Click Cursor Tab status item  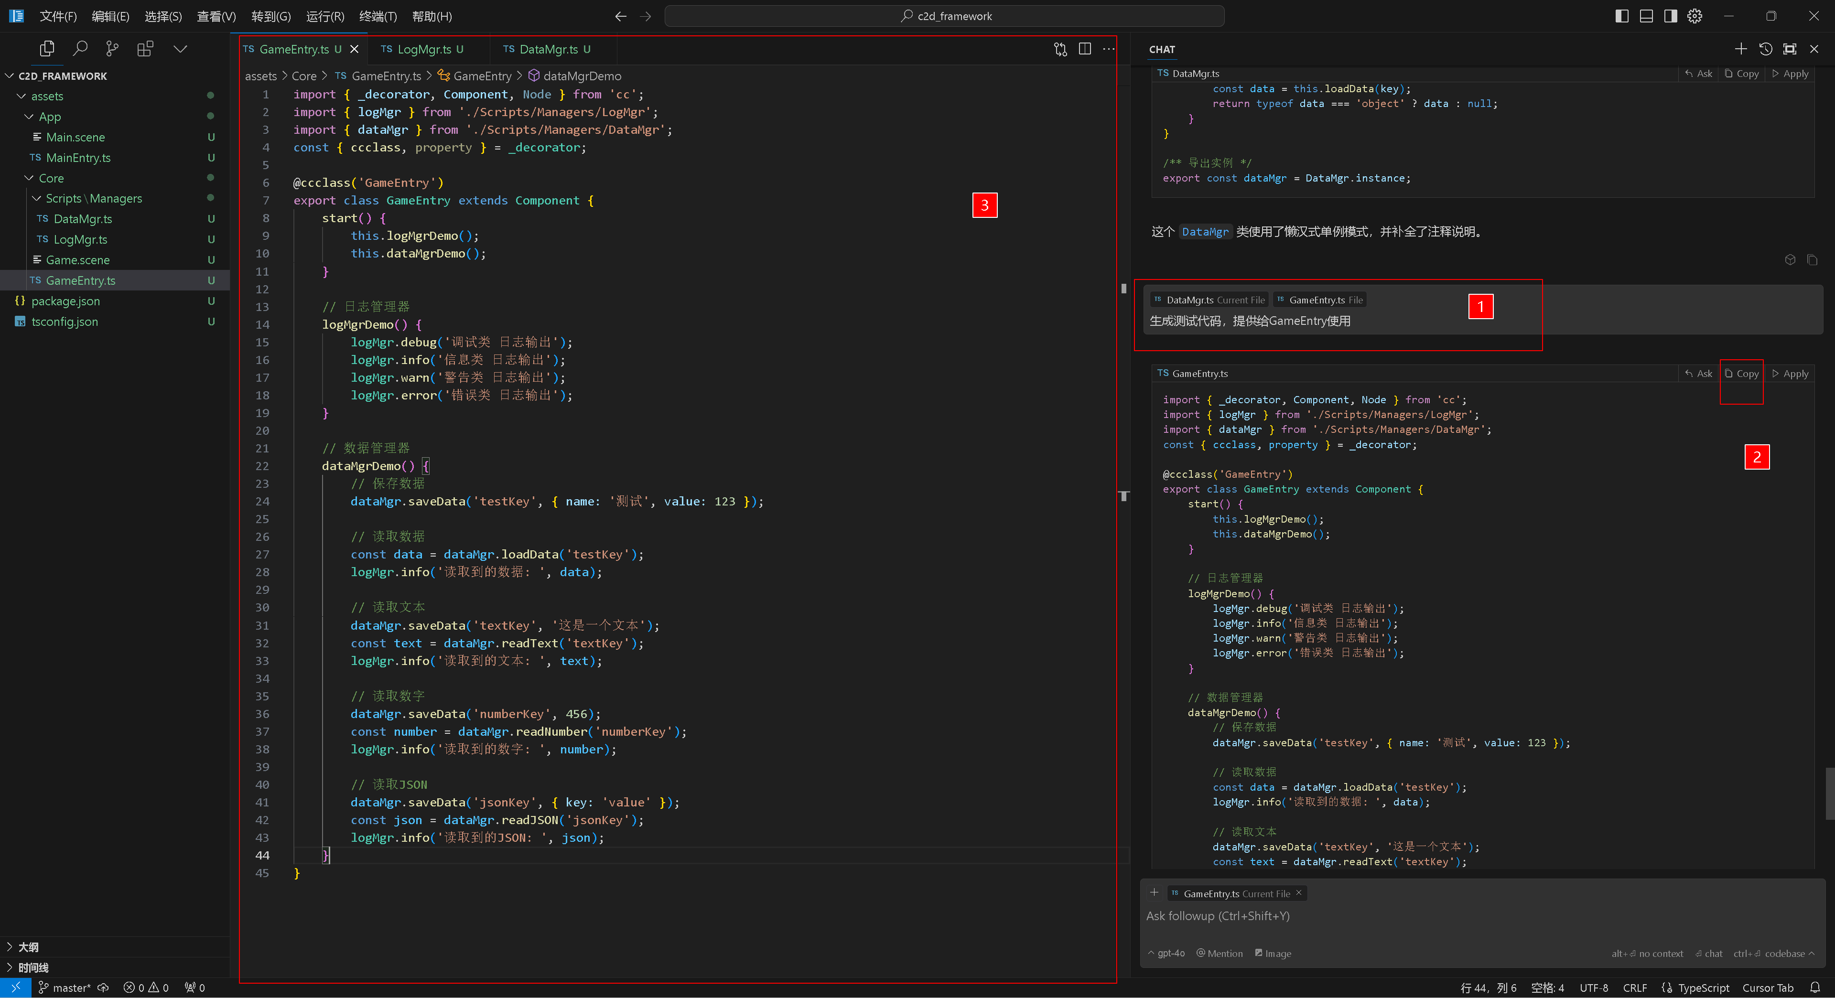click(x=1767, y=987)
